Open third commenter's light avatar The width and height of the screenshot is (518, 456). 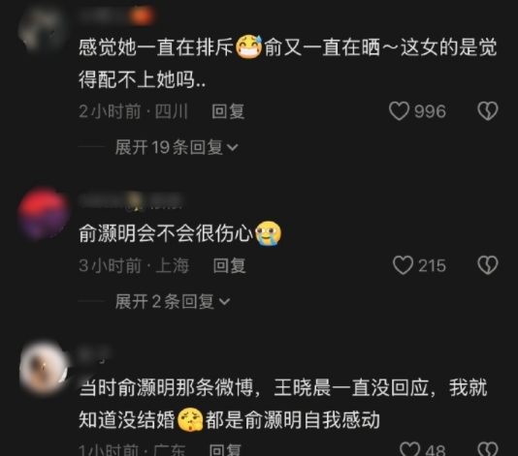tap(43, 368)
